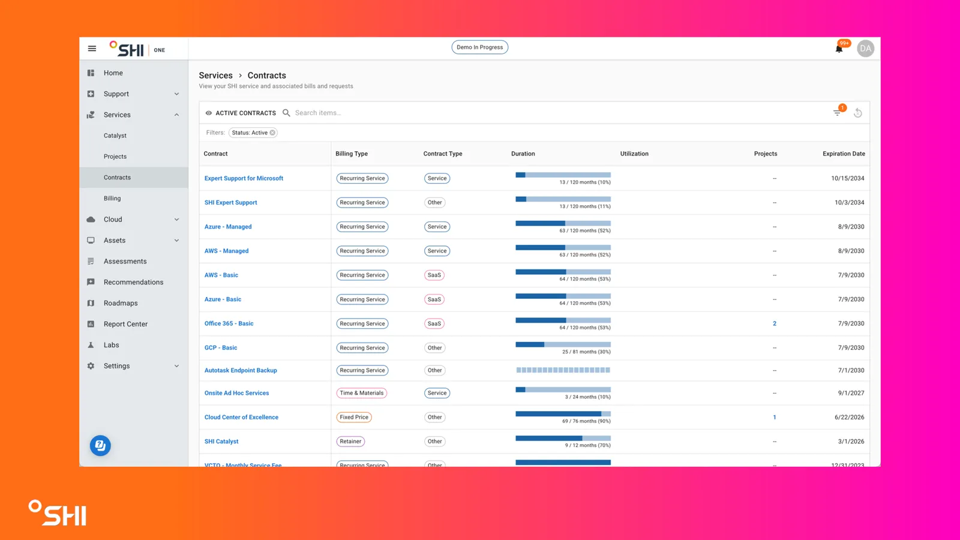Click the Cloud sidebar icon
The height and width of the screenshot is (540, 960).
(x=91, y=220)
